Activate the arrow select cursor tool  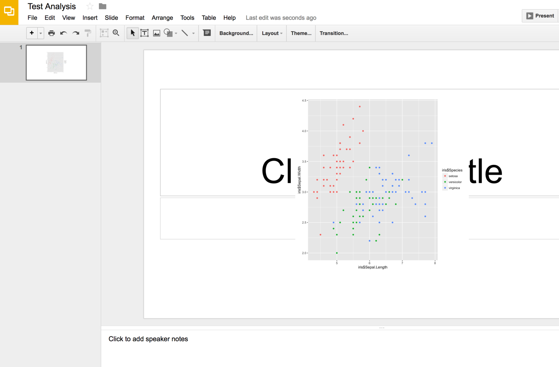coord(132,33)
